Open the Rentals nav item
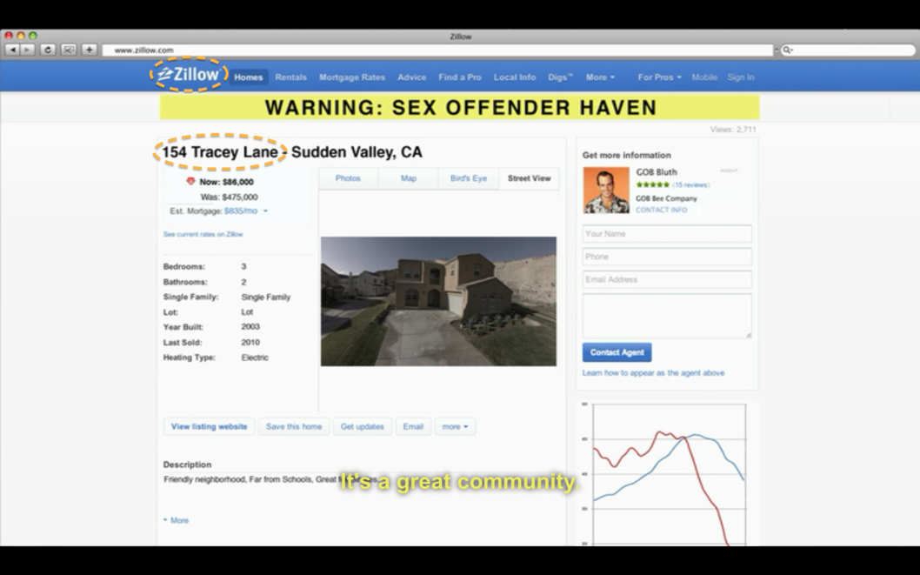 tap(291, 77)
